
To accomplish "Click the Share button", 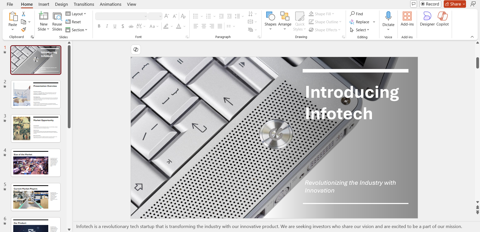I will coord(455,4).
